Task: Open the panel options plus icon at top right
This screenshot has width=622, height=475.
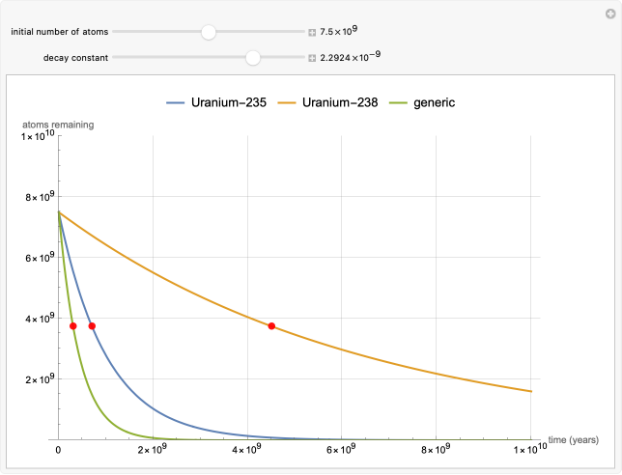Action: pyautogui.click(x=610, y=14)
